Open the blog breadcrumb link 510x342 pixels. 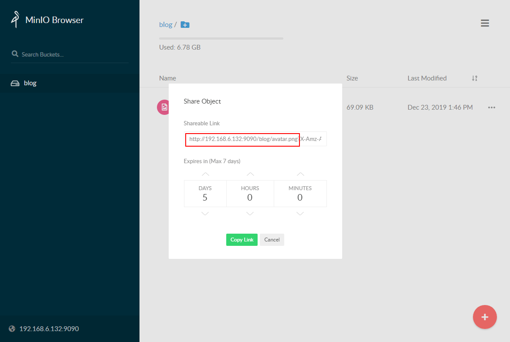point(166,25)
